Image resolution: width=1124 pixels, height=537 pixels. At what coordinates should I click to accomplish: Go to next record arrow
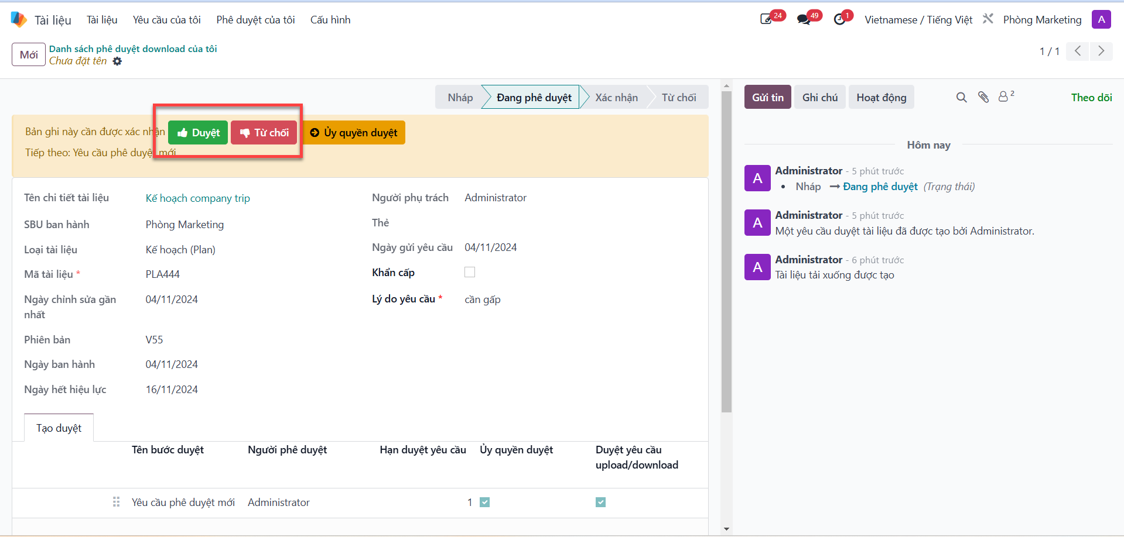1101,51
